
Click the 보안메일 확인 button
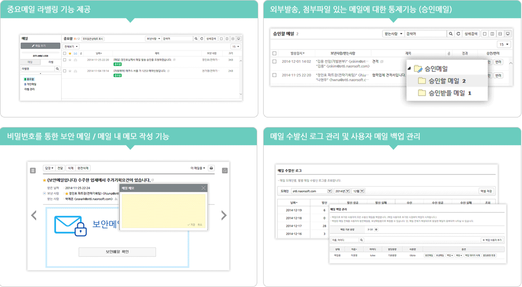117,252
